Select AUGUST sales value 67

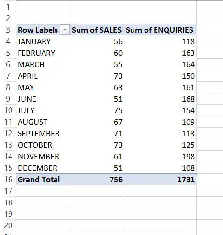[x=97, y=122]
